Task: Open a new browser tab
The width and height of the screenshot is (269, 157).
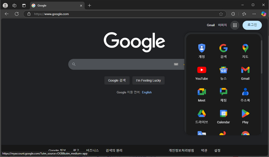Action: click(90, 5)
